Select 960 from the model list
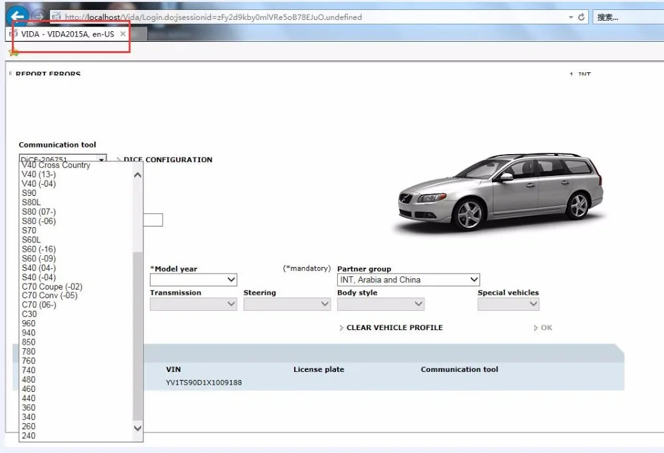The image size is (664, 453). pyautogui.click(x=29, y=323)
